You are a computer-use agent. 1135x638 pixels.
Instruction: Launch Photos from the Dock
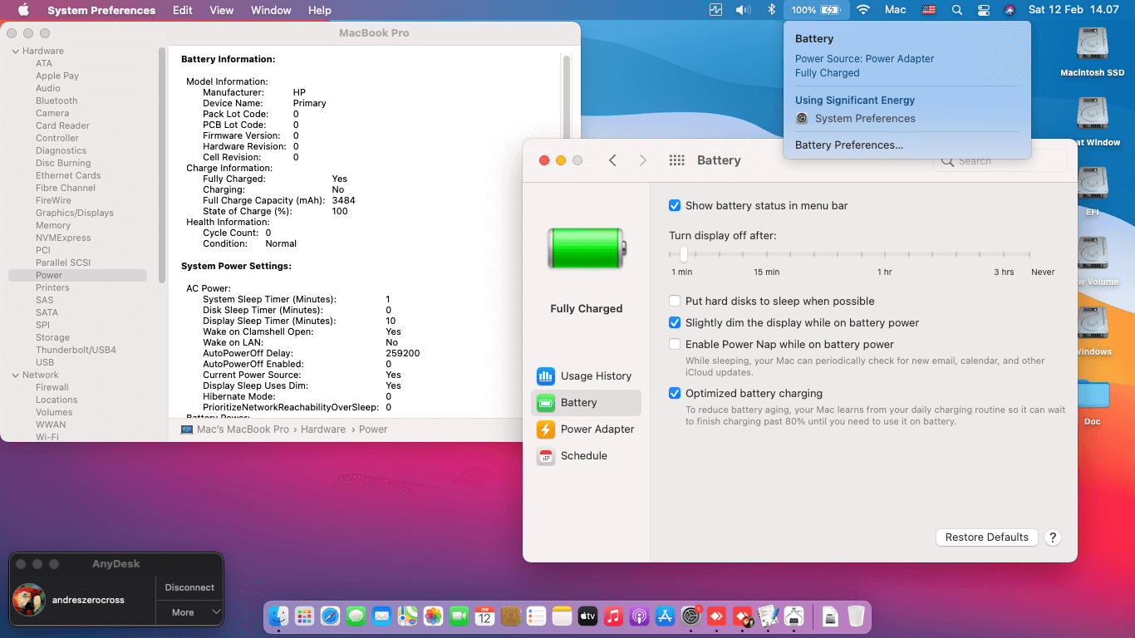[x=433, y=616]
